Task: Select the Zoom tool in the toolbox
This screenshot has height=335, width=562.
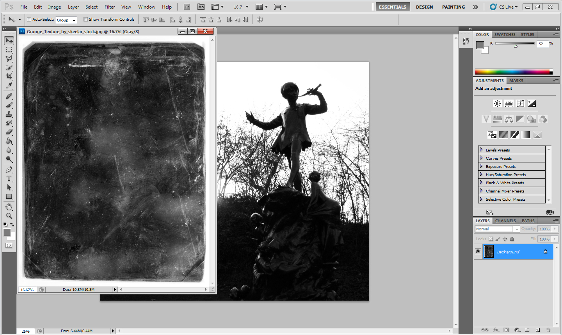Action: tap(9, 216)
